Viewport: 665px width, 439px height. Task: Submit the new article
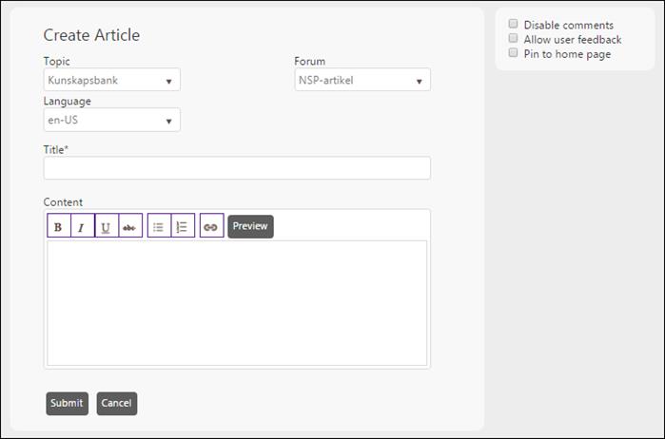click(x=67, y=403)
